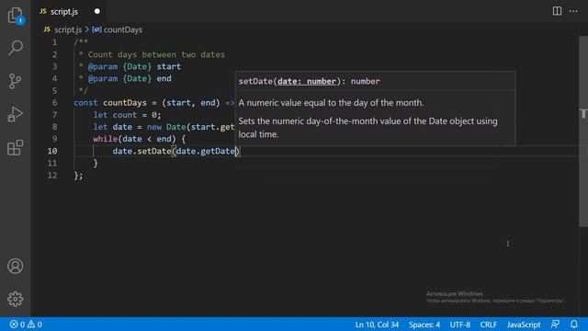588x331 pixels.
Task: Open the Accounts icon in activity bar
Action: 16,266
